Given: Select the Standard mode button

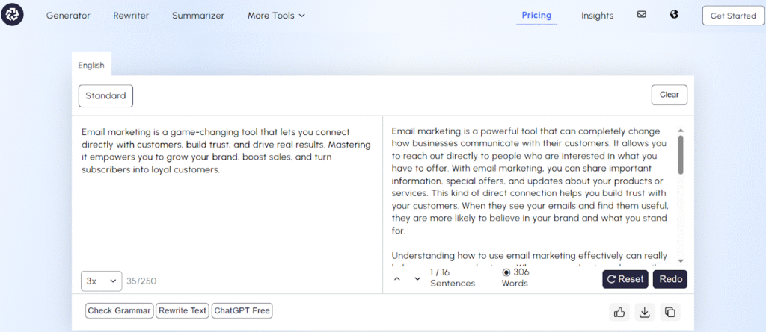Looking at the screenshot, I should (105, 95).
